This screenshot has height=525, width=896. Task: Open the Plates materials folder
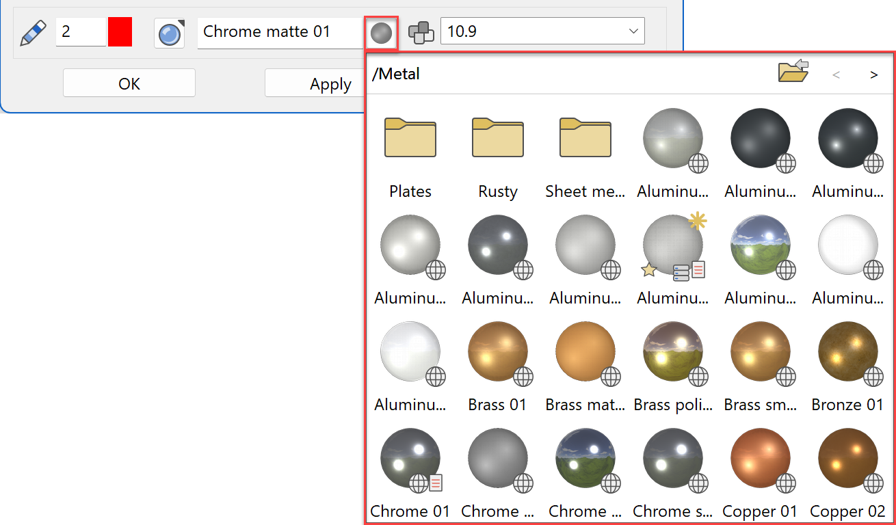coord(410,137)
